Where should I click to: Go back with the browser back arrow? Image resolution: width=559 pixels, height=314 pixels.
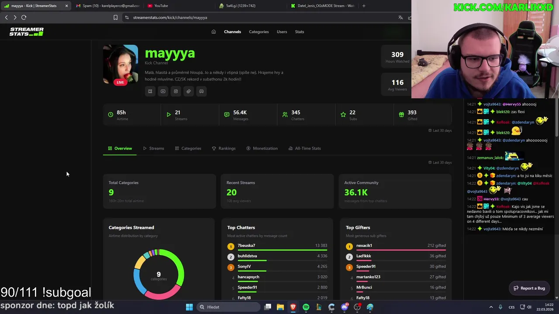click(7, 17)
